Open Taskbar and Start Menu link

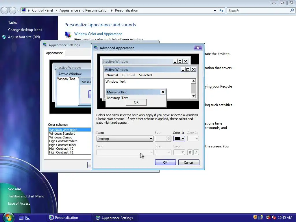(x=26, y=196)
